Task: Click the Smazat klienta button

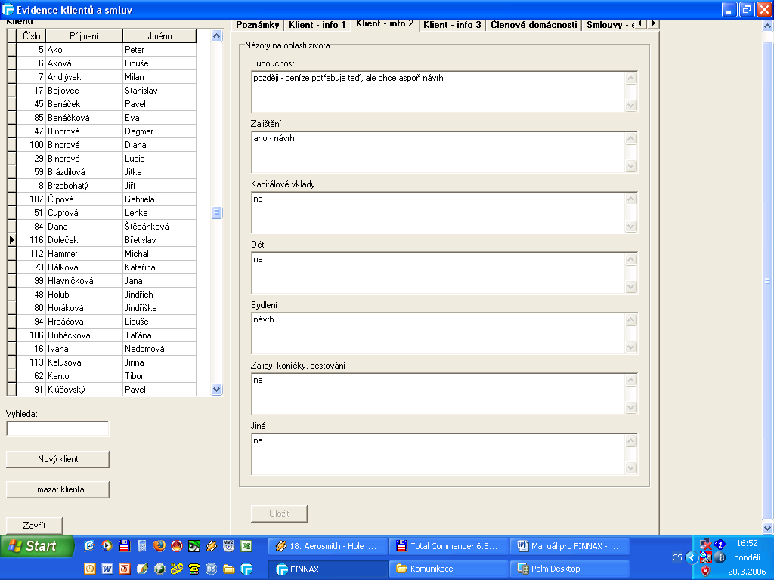Action: click(57, 489)
